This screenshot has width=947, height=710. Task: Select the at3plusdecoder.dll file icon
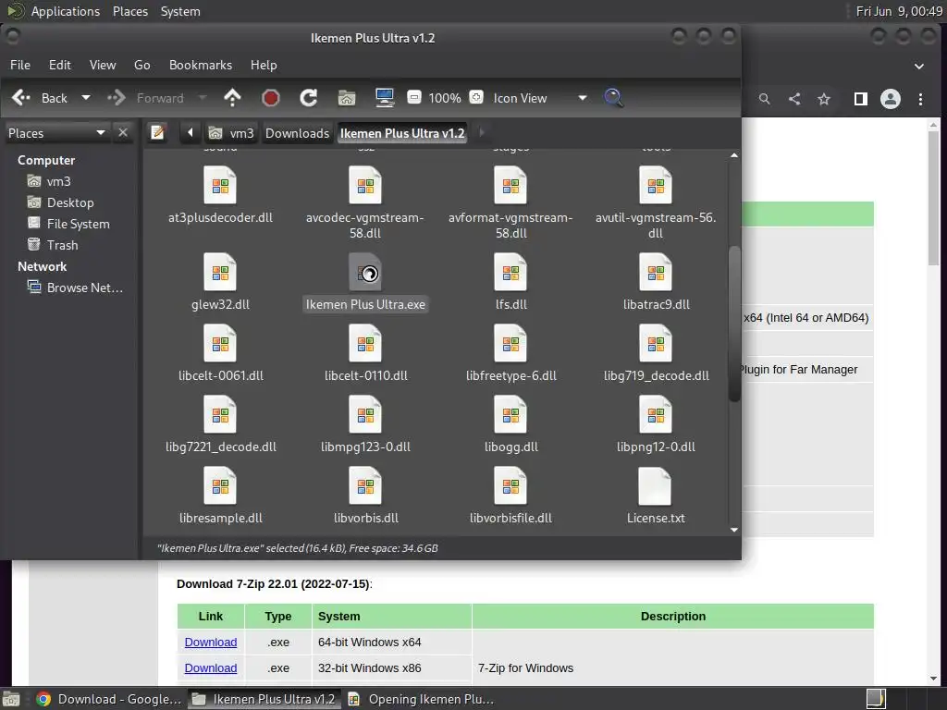point(220,185)
